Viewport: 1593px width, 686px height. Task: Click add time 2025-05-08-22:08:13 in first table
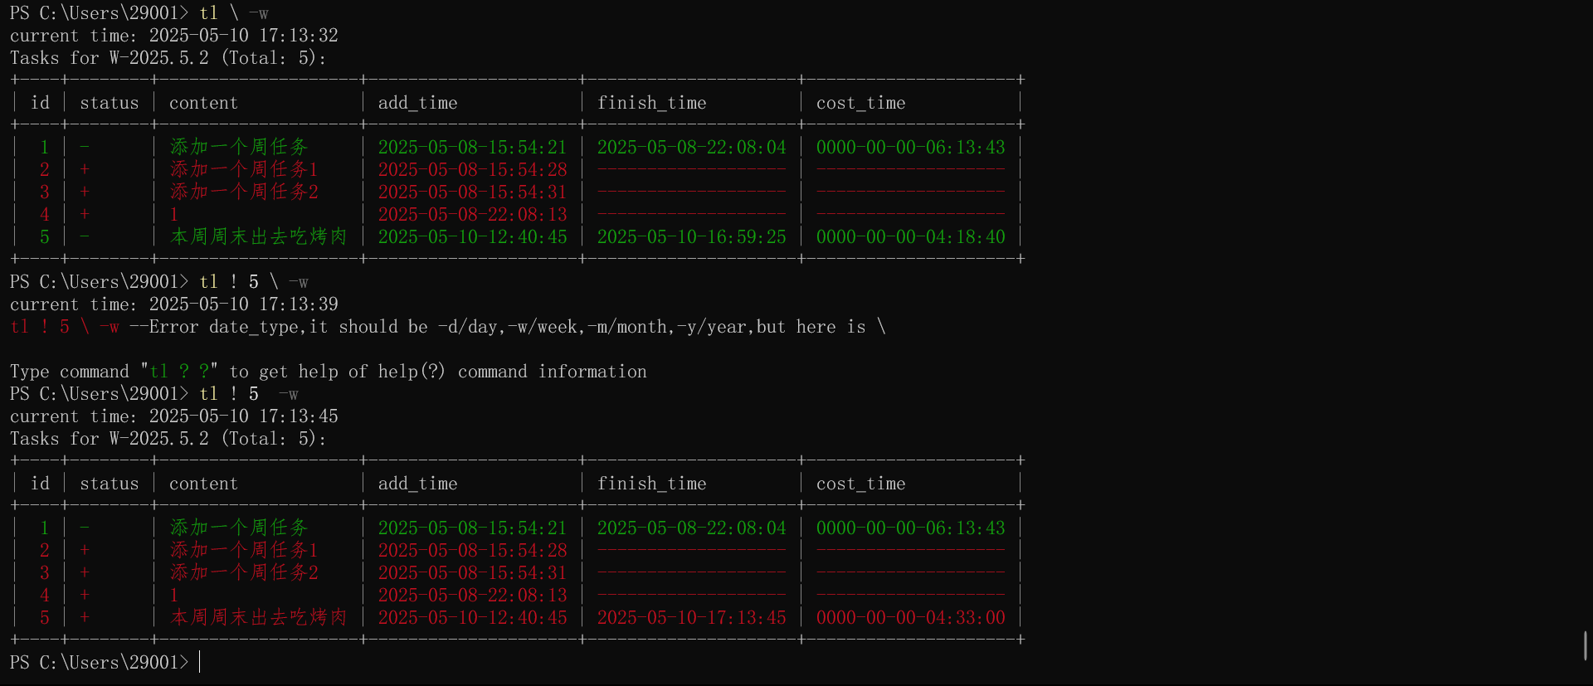coord(472,215)
